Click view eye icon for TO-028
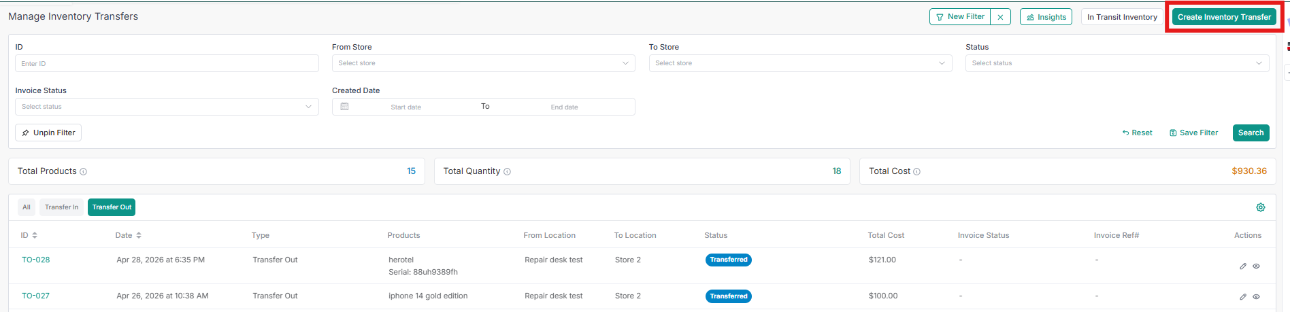Screen dimensions: 1290x312 tap(1257, 266)
